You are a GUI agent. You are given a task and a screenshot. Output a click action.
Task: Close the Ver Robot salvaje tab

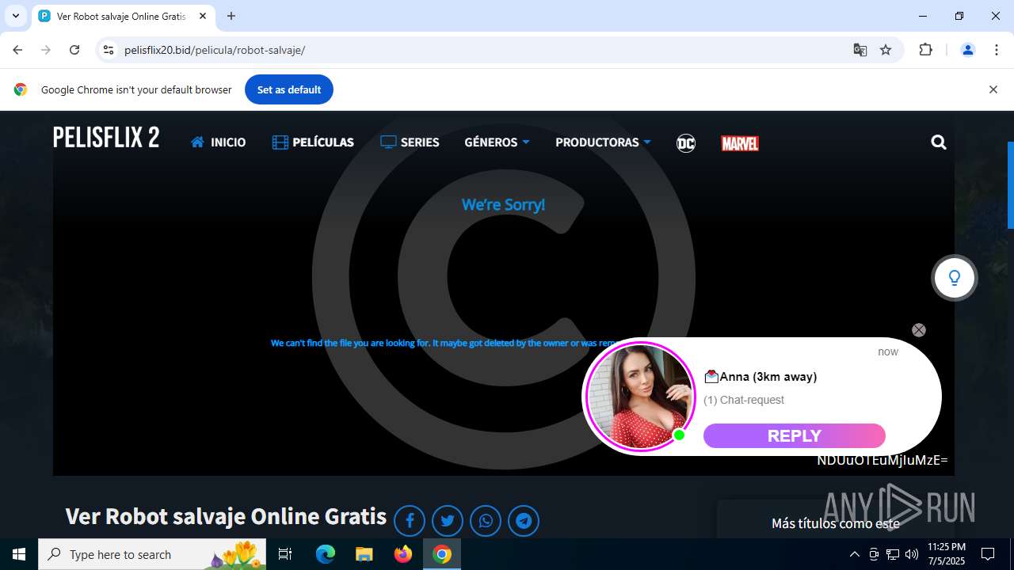(203, 16)
